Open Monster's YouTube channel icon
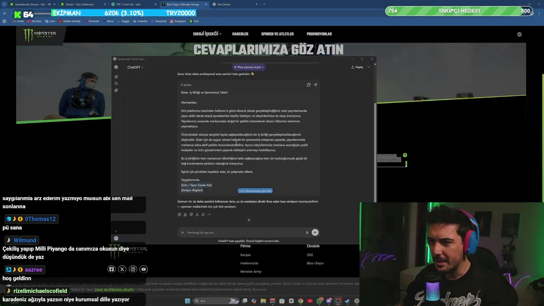 click(x=144, y=269)
